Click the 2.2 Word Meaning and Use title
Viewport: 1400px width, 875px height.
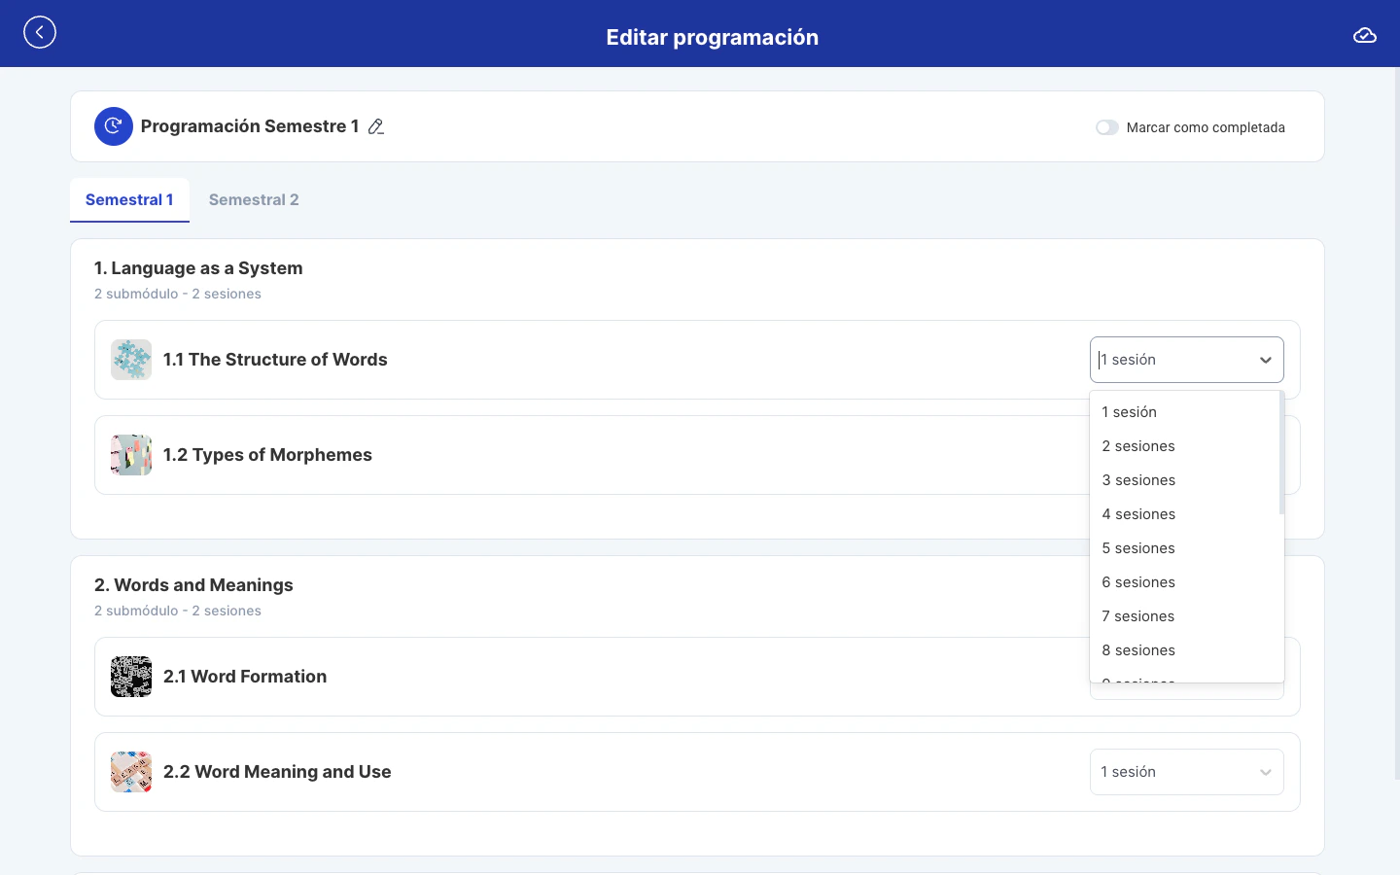277,772
